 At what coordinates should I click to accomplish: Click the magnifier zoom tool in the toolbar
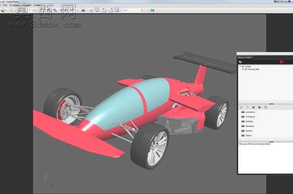[55, 10]
